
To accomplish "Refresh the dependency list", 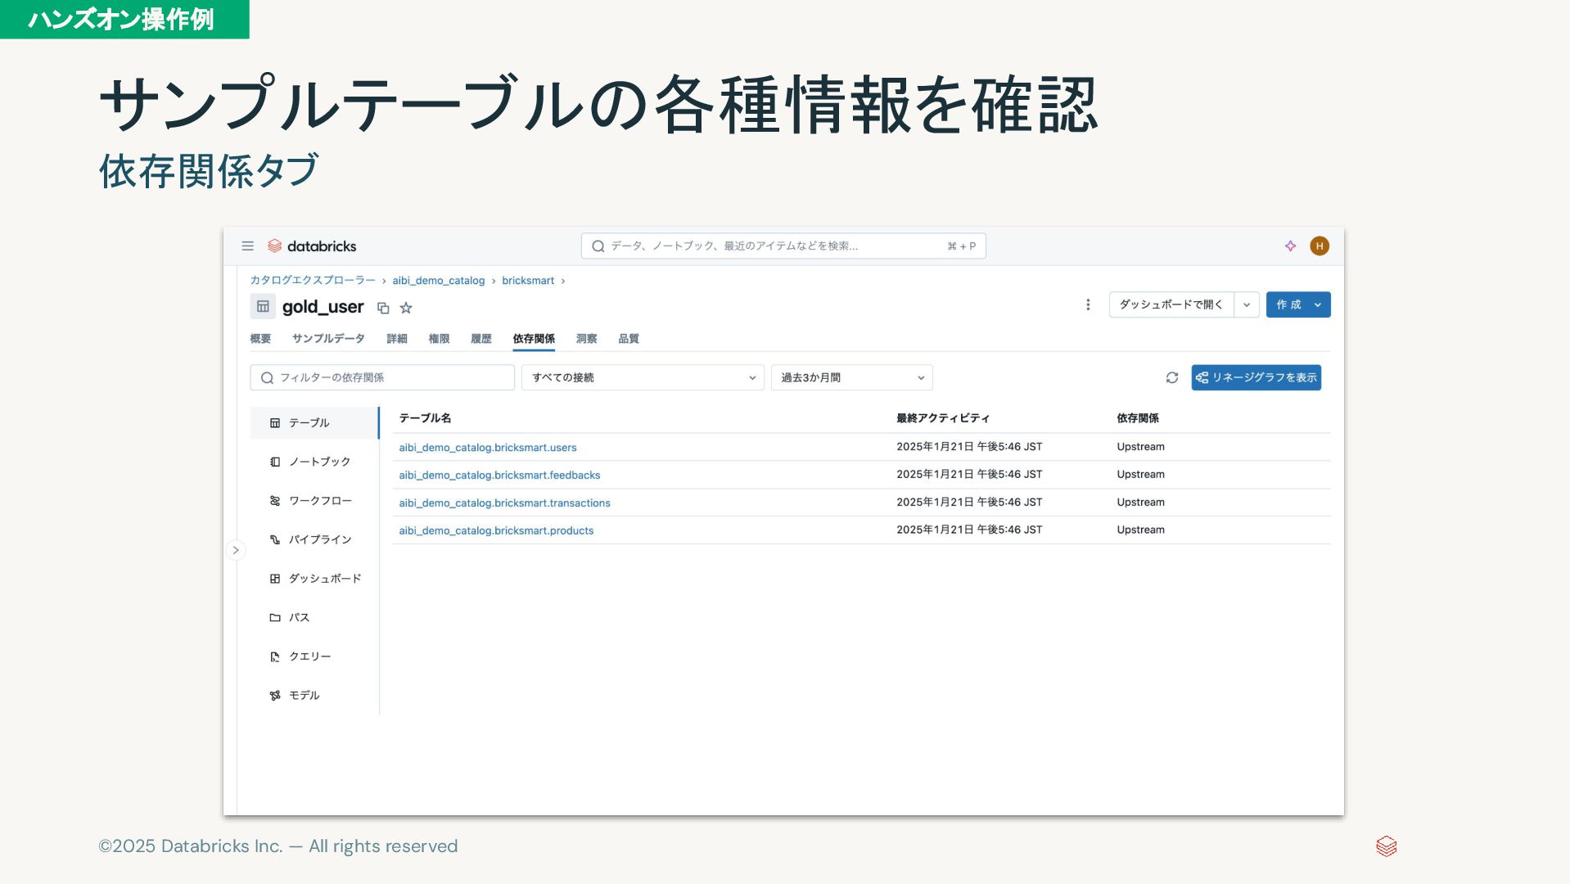I will [x=1171, y=377].
